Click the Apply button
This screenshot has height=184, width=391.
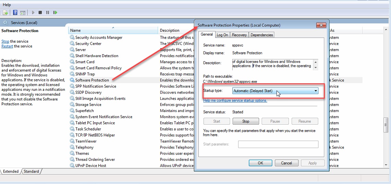tap(313, 163)
